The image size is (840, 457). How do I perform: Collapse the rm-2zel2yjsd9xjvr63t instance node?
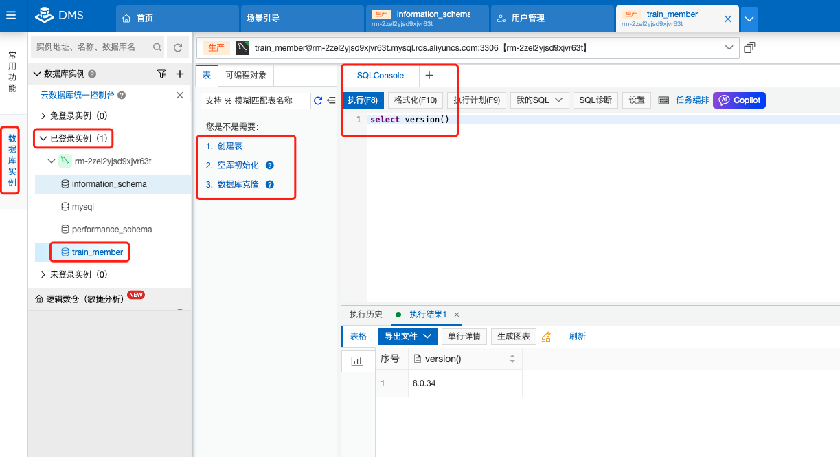(52, 161)
